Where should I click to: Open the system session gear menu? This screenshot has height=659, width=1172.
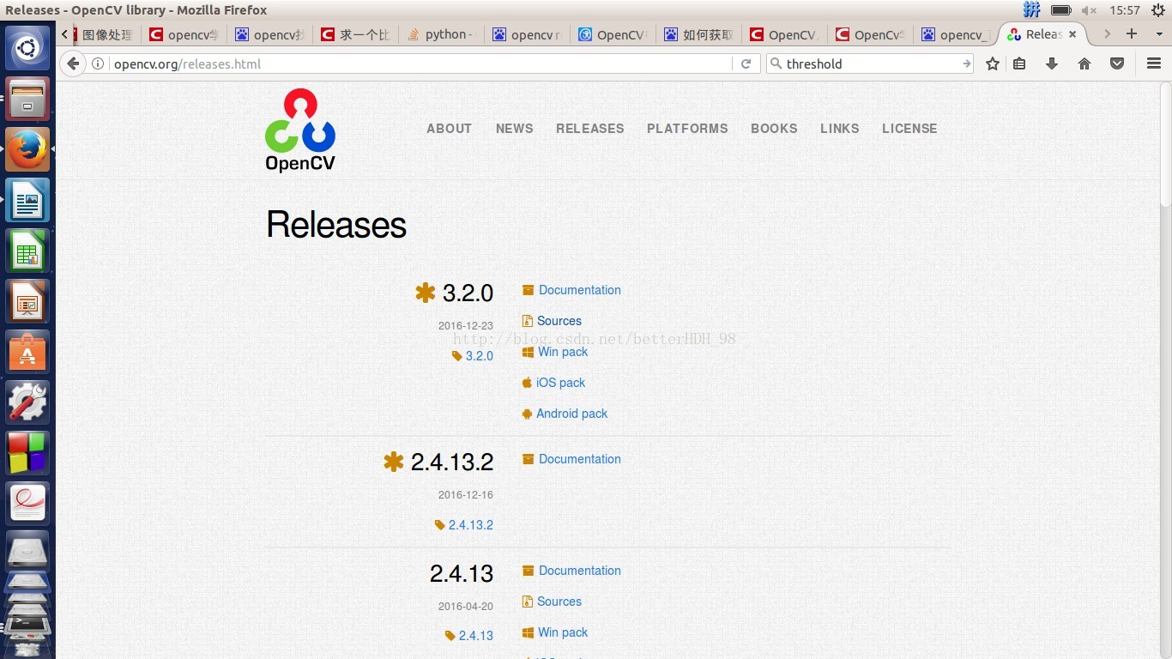tap(1157, 10)
